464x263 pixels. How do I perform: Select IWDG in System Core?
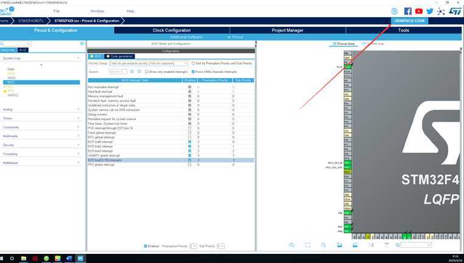(x=12, y=78)
